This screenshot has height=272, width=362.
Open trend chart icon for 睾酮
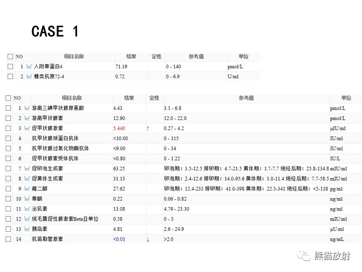click(x=27, y=198)
